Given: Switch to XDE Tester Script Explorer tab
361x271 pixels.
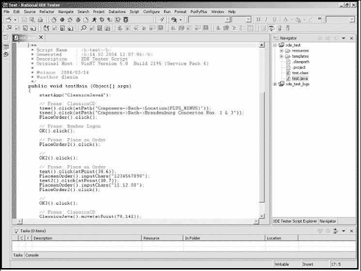Looking at the screenshot, I should point(295,221).
